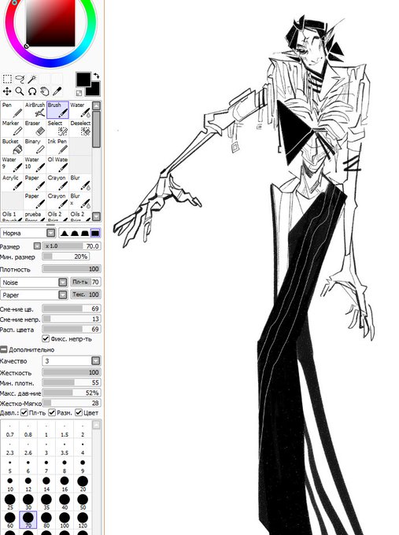Screen dimensions: 399x535
Task: Pick the Water 9 brush
Action: coord(12,164)
